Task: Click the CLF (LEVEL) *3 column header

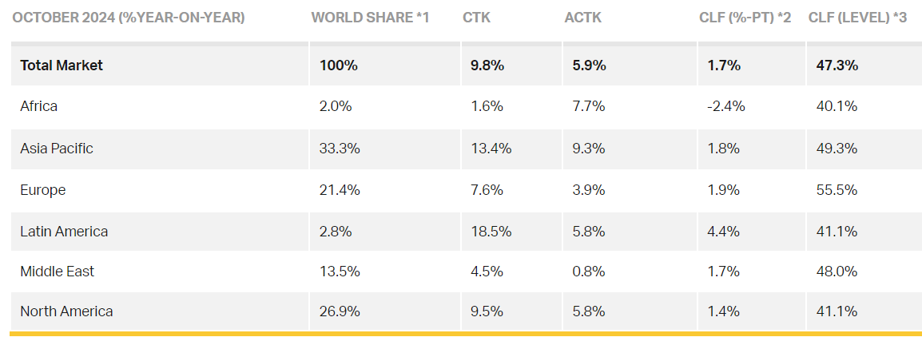Action: point(857,17)
